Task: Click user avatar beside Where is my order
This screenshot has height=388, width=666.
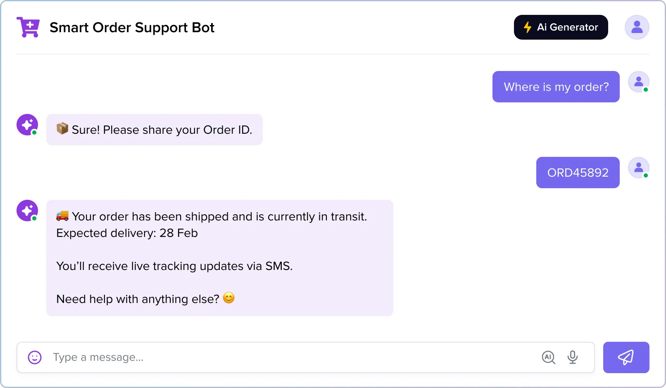Action: 638,82
